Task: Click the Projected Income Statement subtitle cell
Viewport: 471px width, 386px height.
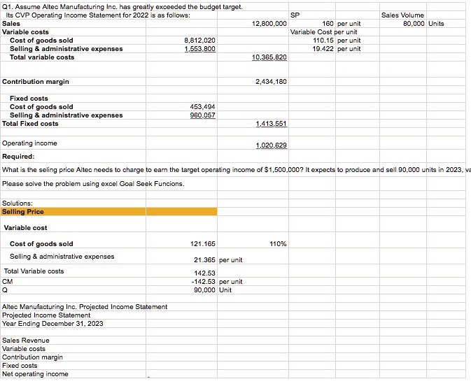Action: [73, 315]
